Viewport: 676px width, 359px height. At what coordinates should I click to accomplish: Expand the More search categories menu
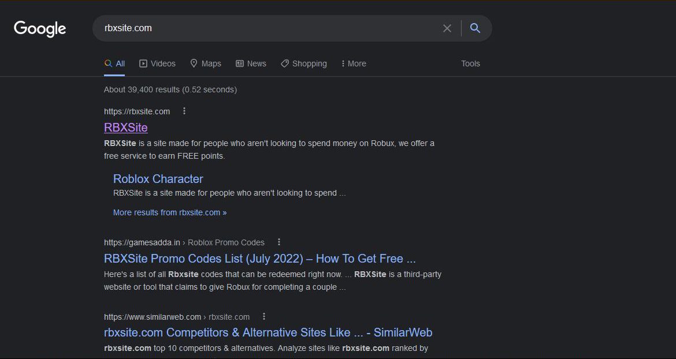pyautogui.click(x=354, y=63)
